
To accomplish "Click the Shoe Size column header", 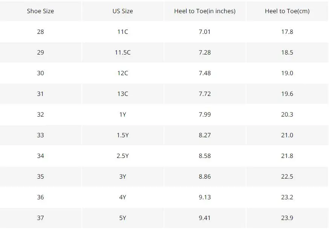I will click(40, 11).
